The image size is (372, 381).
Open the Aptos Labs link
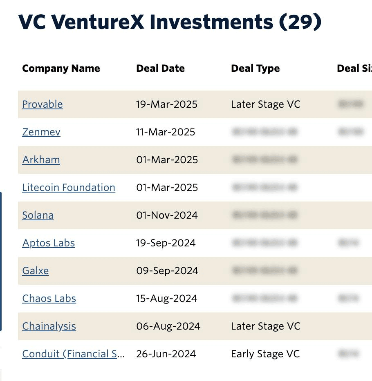49,243
